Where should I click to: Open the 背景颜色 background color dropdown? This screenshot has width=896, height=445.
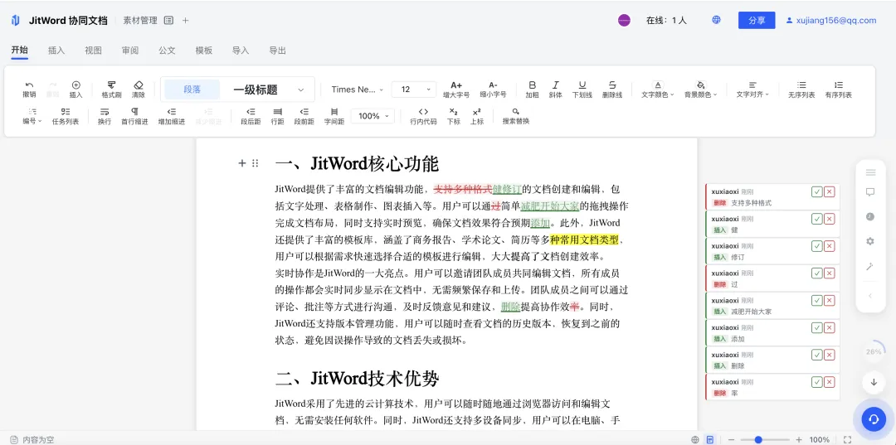(701, 89)
